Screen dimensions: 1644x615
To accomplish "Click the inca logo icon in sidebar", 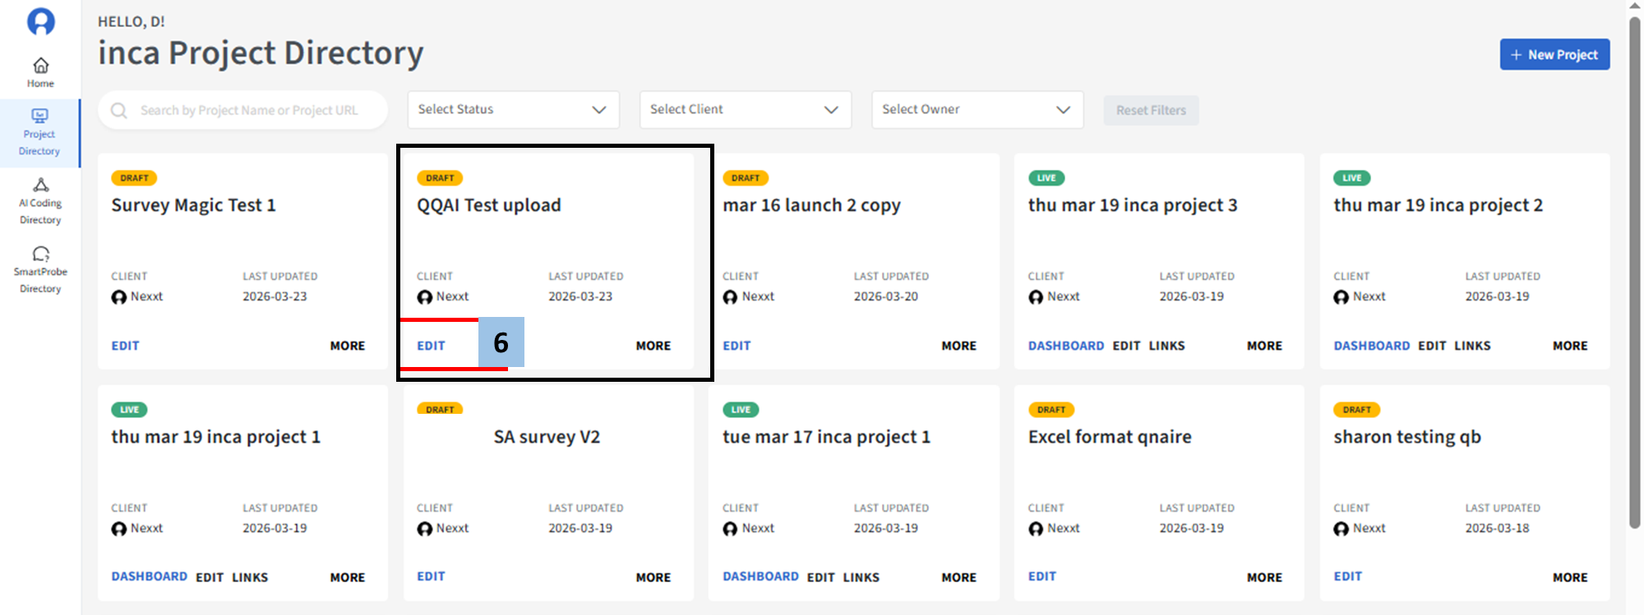I will (x=40, y=21).
